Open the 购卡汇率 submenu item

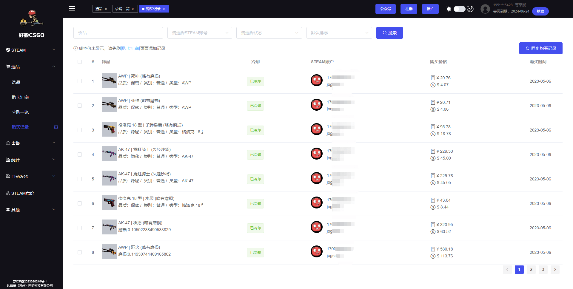31,97
